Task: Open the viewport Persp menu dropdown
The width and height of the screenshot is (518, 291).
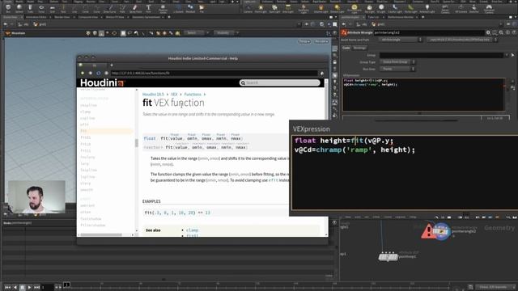Action: [x=304, y=41]
